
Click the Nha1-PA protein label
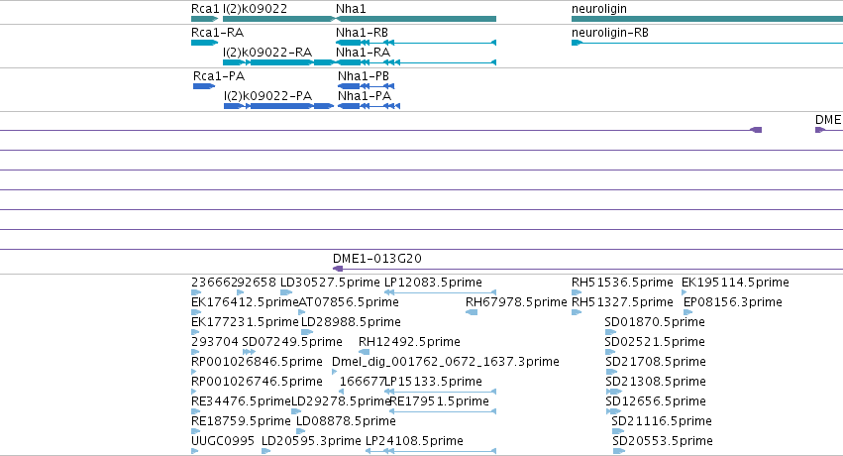(x=365, y=96)
